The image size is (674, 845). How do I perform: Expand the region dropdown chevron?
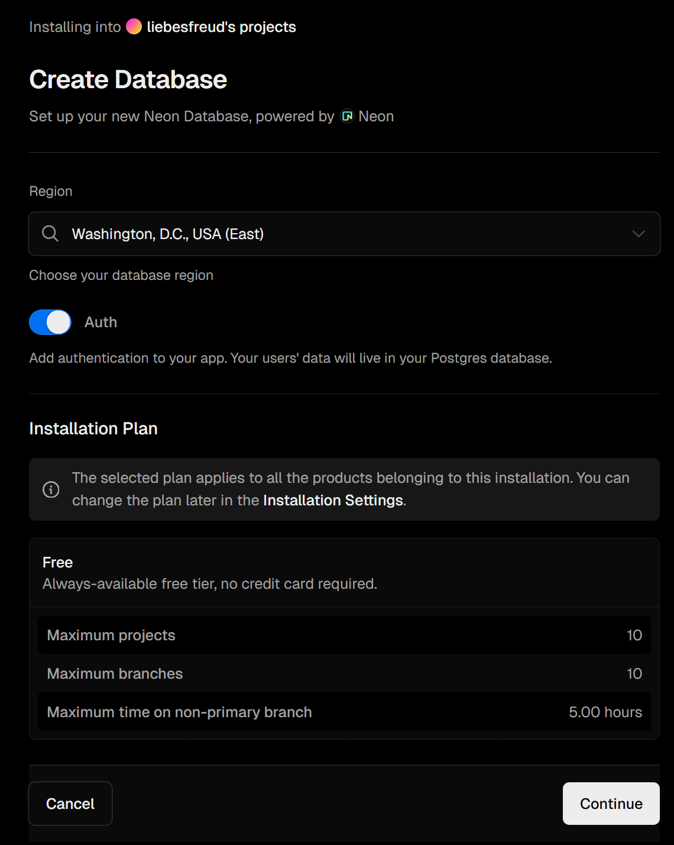[639, 234]
